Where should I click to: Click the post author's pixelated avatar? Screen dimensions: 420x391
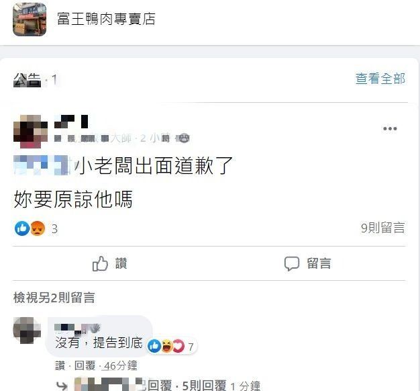(30, 132)
